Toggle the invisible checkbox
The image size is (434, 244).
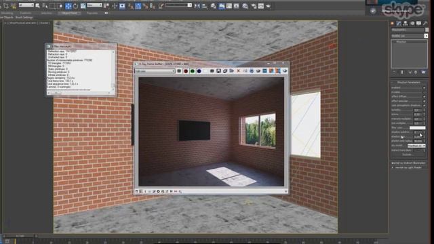pos(424,92)
